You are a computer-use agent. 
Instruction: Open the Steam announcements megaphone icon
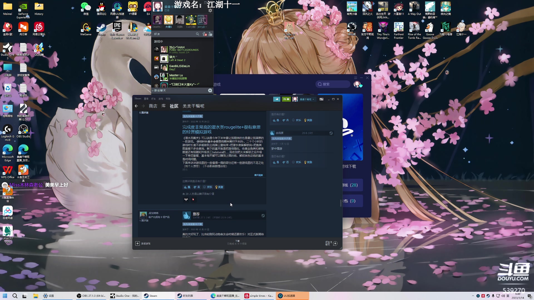[277, 99]
